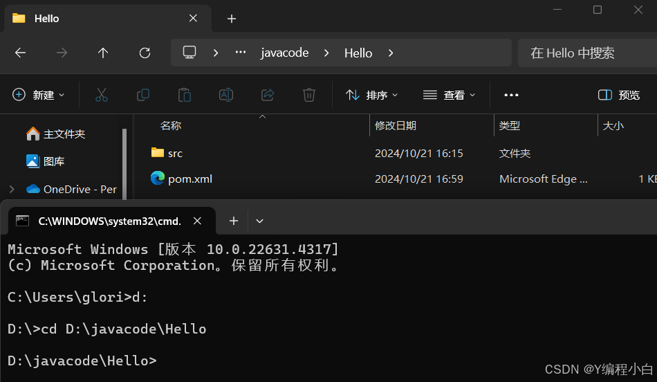This screenshot has height=382, width=657.
Task: Click the 文件夹 type cell
Action: pyautogui.click(x=515, y=154)
